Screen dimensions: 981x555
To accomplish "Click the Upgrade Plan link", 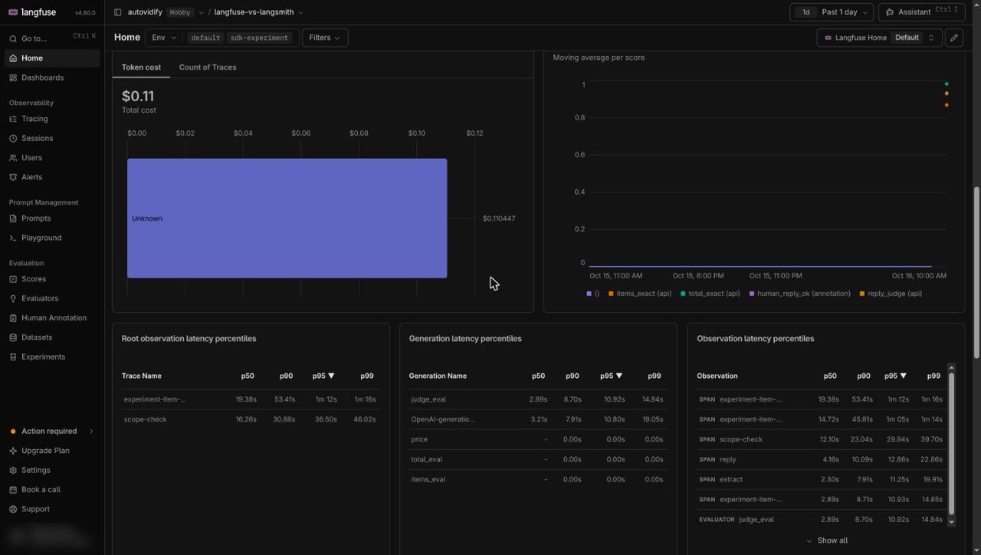I will [x=52, y=451].
